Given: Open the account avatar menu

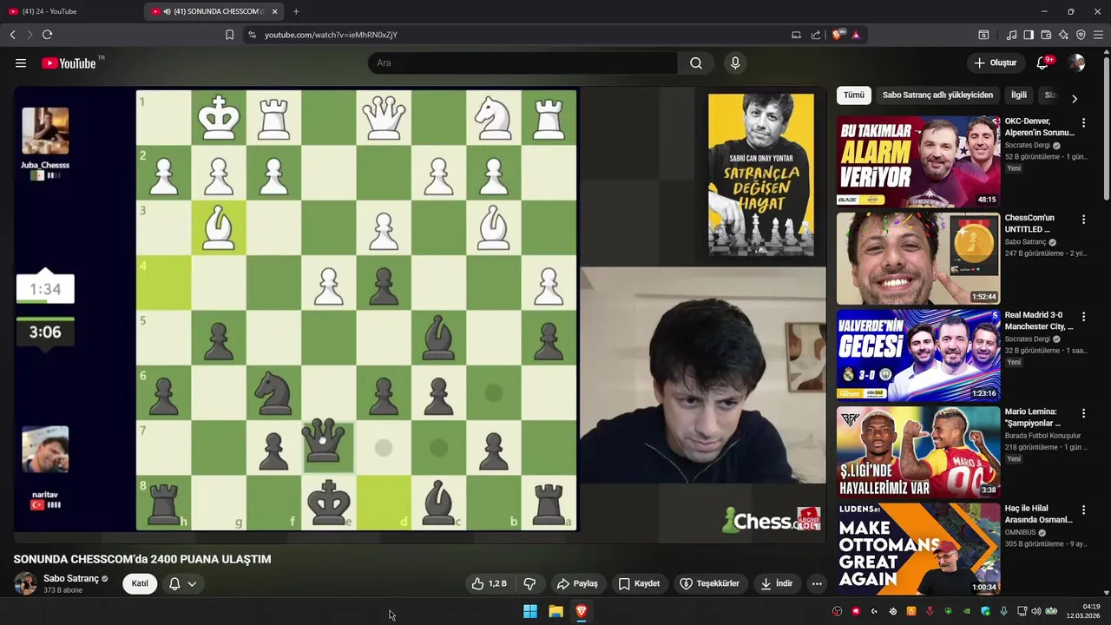Looking at the screenshot, I should tap(1077, 63).
